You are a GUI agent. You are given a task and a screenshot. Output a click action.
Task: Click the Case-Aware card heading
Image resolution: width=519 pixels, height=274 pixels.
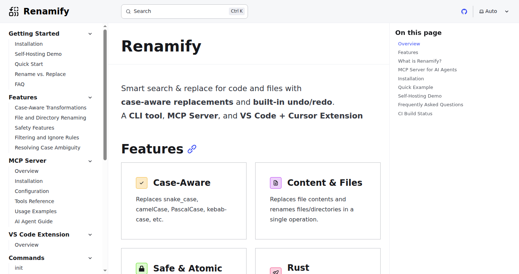[182, 183]
